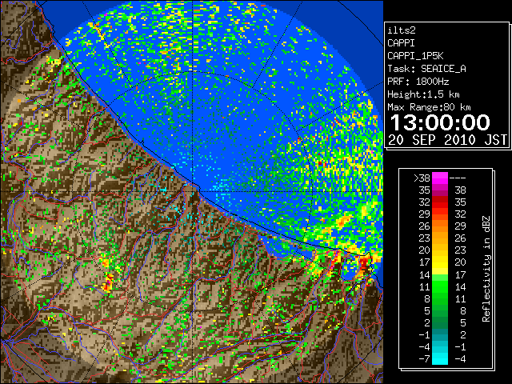
Task: Pick the red band on the reflectivity scale
Action: point(440,202)
